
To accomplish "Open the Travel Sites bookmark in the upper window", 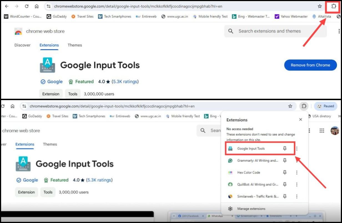I will pyautogui.click(x=82, y=16).
